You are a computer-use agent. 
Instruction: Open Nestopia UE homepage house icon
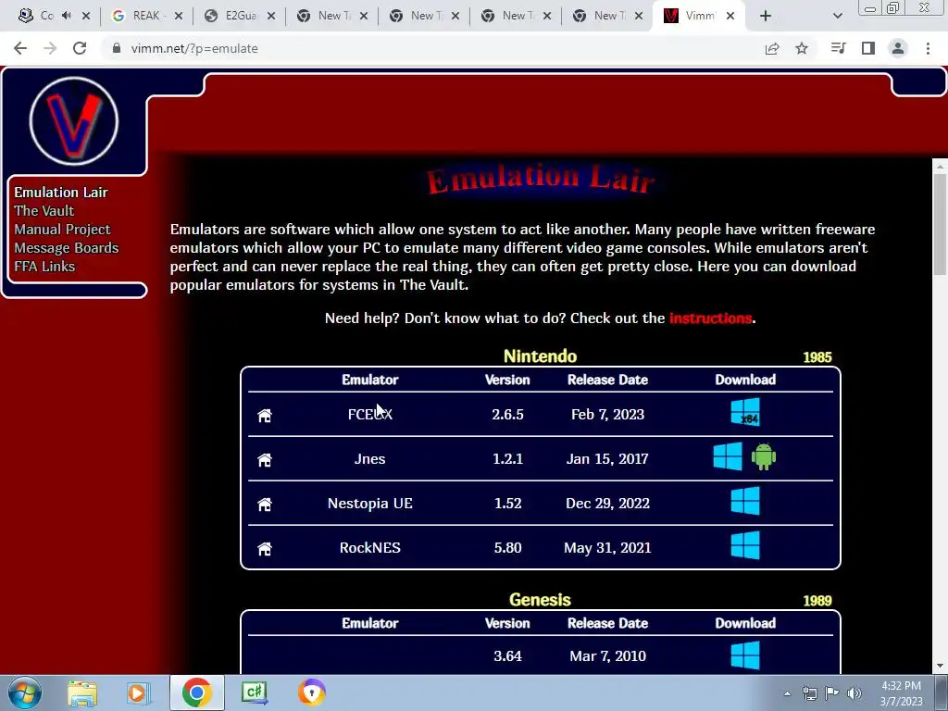265,505
